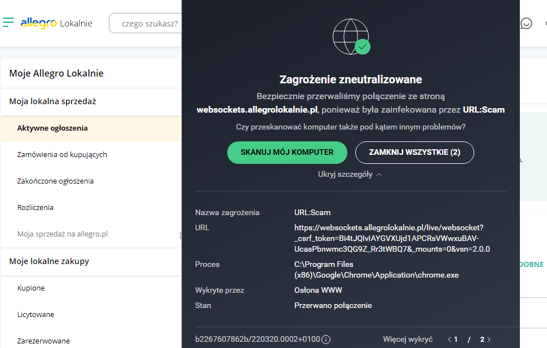Click the 'Przerwano połączenie' status value
547x348 pixels.
pyautogui.click(x=333, y=306)
